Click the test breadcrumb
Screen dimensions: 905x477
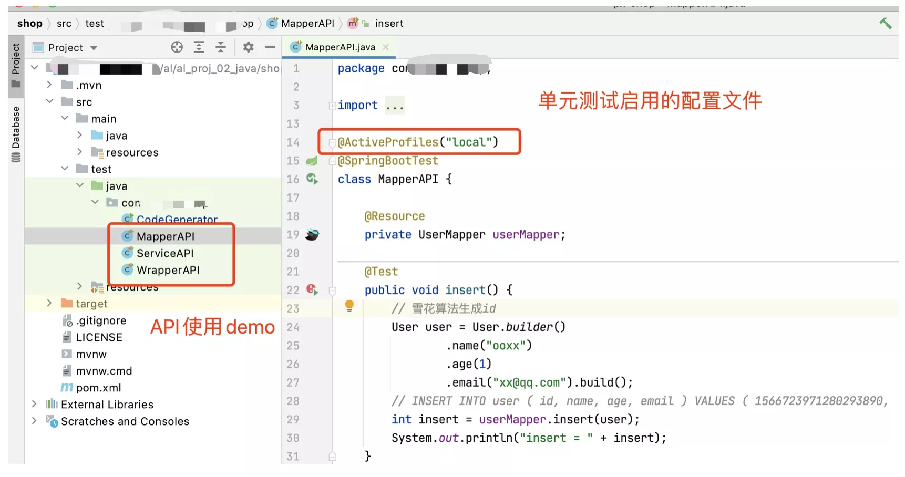click(95, 23)
